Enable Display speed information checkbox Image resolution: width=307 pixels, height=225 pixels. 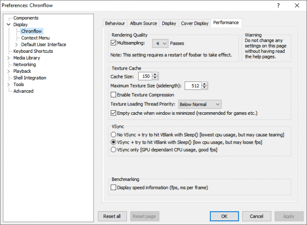[x=114, y=188]
